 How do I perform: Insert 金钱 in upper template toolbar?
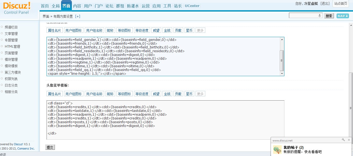point(167,30)
